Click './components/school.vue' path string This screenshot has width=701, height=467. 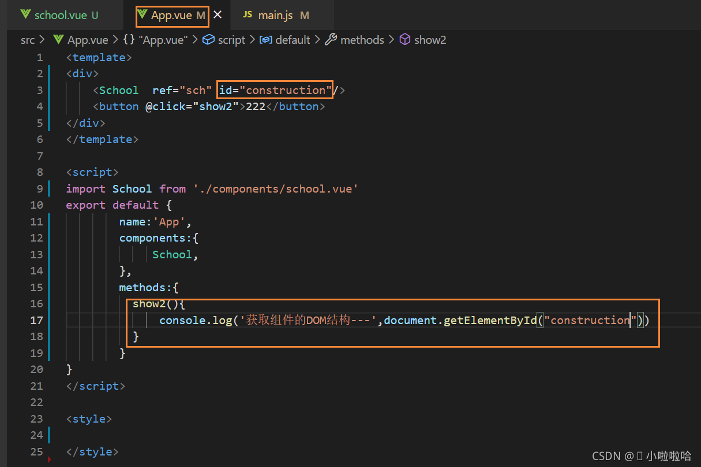[276, 189]
